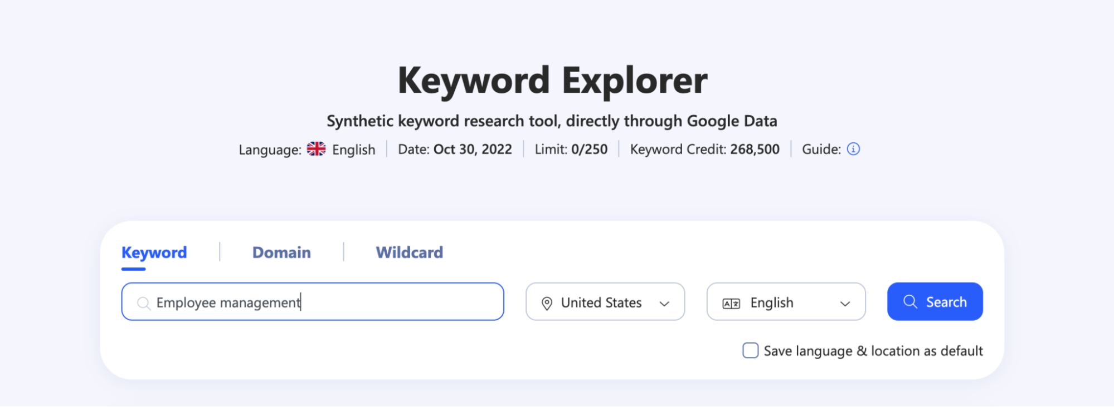Click the magnifier icon inside the keyword field
Image resolution: width=1114 pixels, height=407 pixels.
click(x=144, y=303)
